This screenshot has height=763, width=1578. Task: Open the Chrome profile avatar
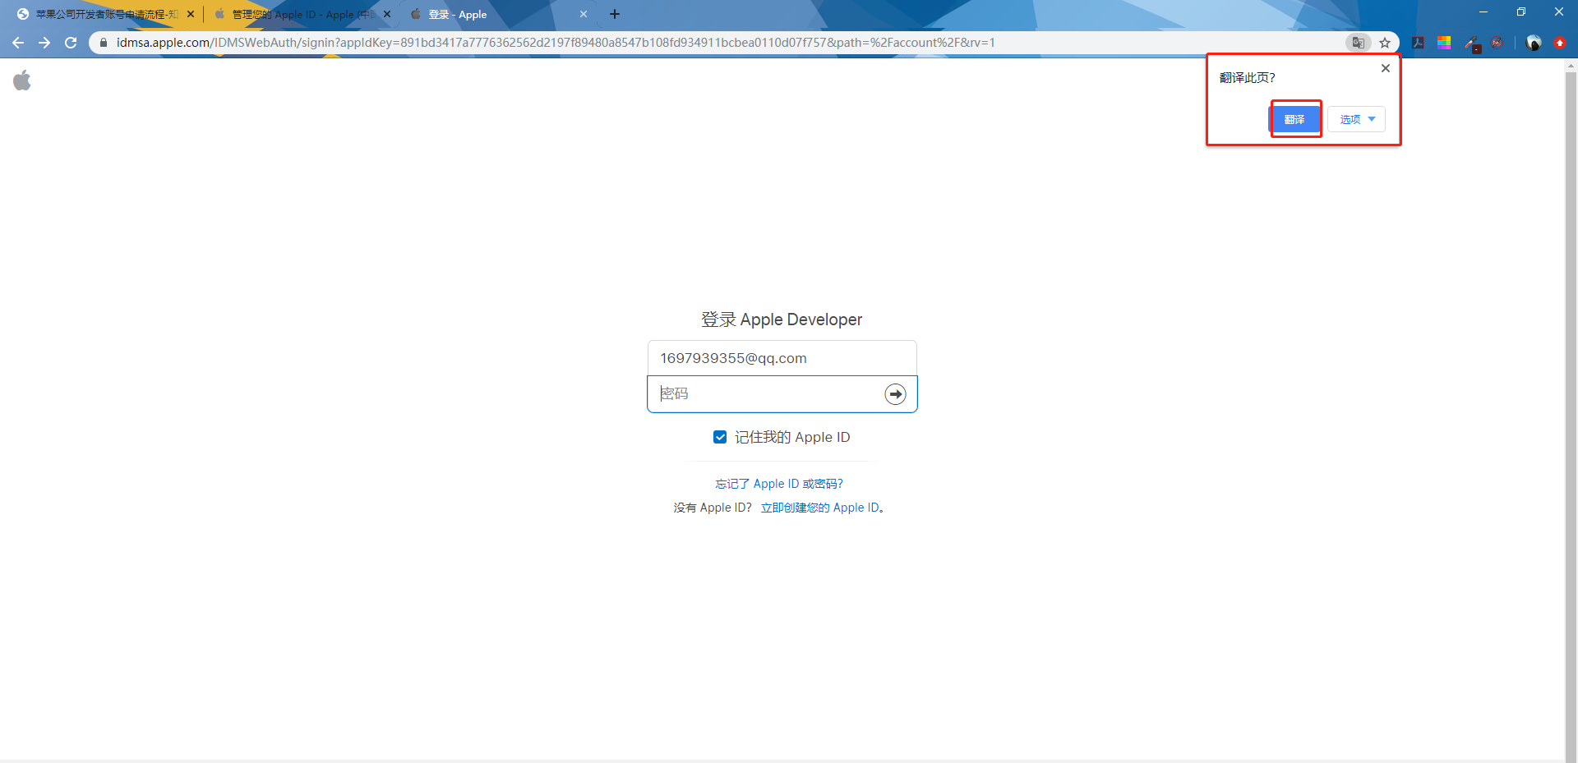click(1534, 43)
